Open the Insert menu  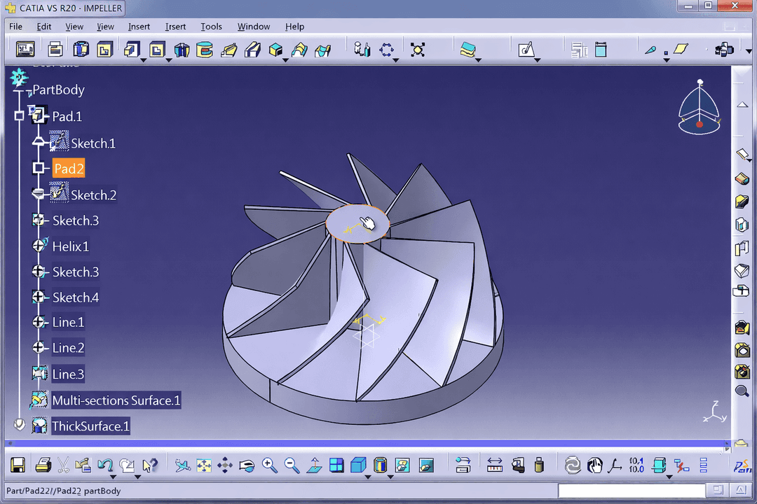pyautogui.click(x=139, y=27)
